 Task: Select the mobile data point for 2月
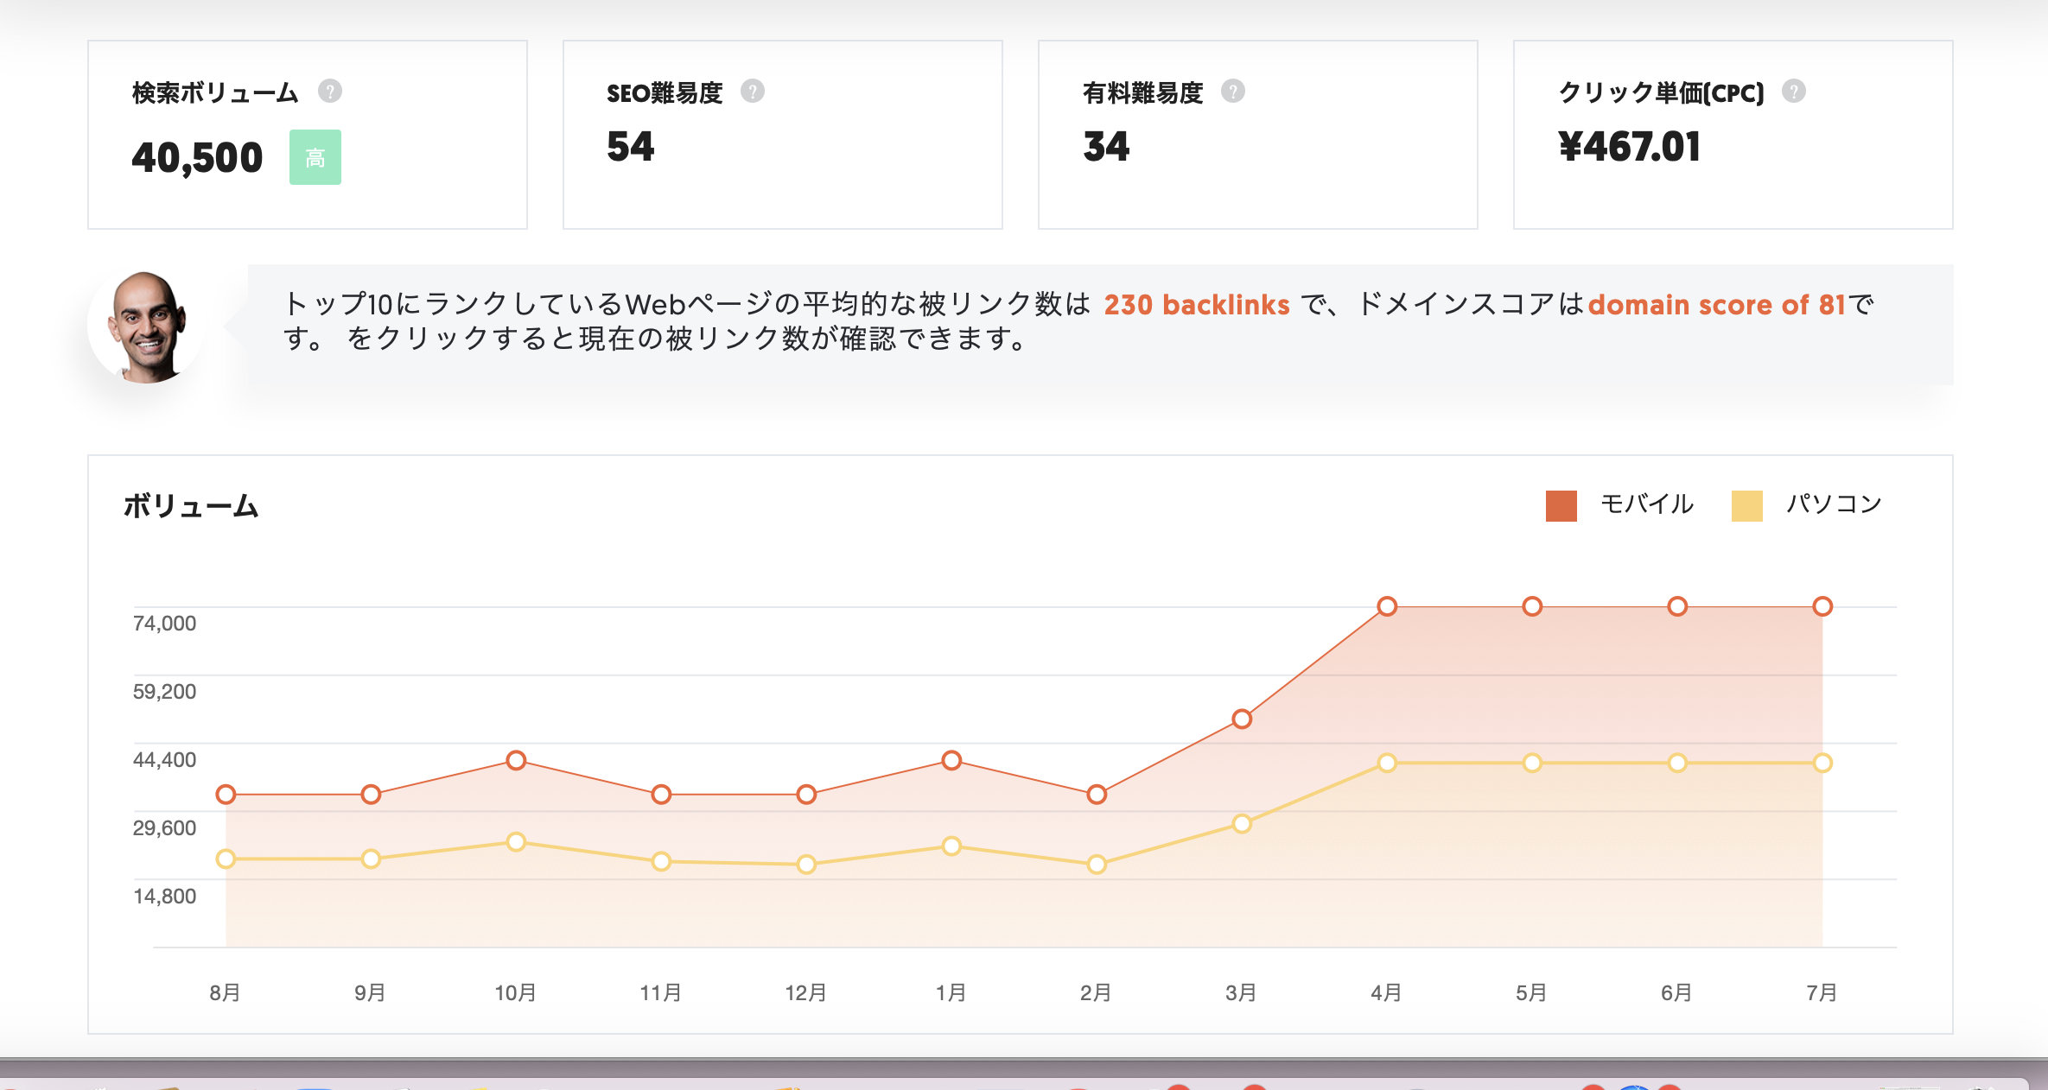(1097, 795)
